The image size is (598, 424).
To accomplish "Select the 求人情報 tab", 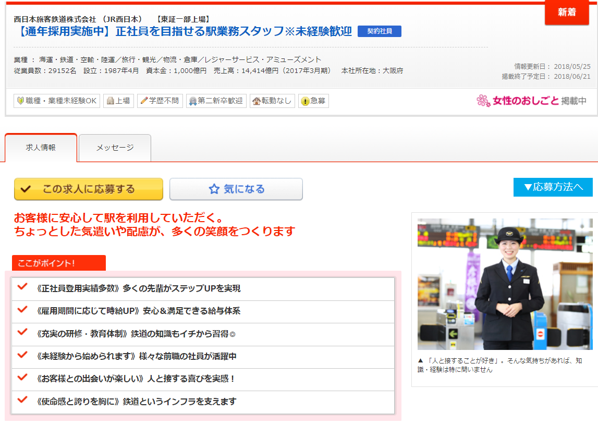I will click(41, 148).
